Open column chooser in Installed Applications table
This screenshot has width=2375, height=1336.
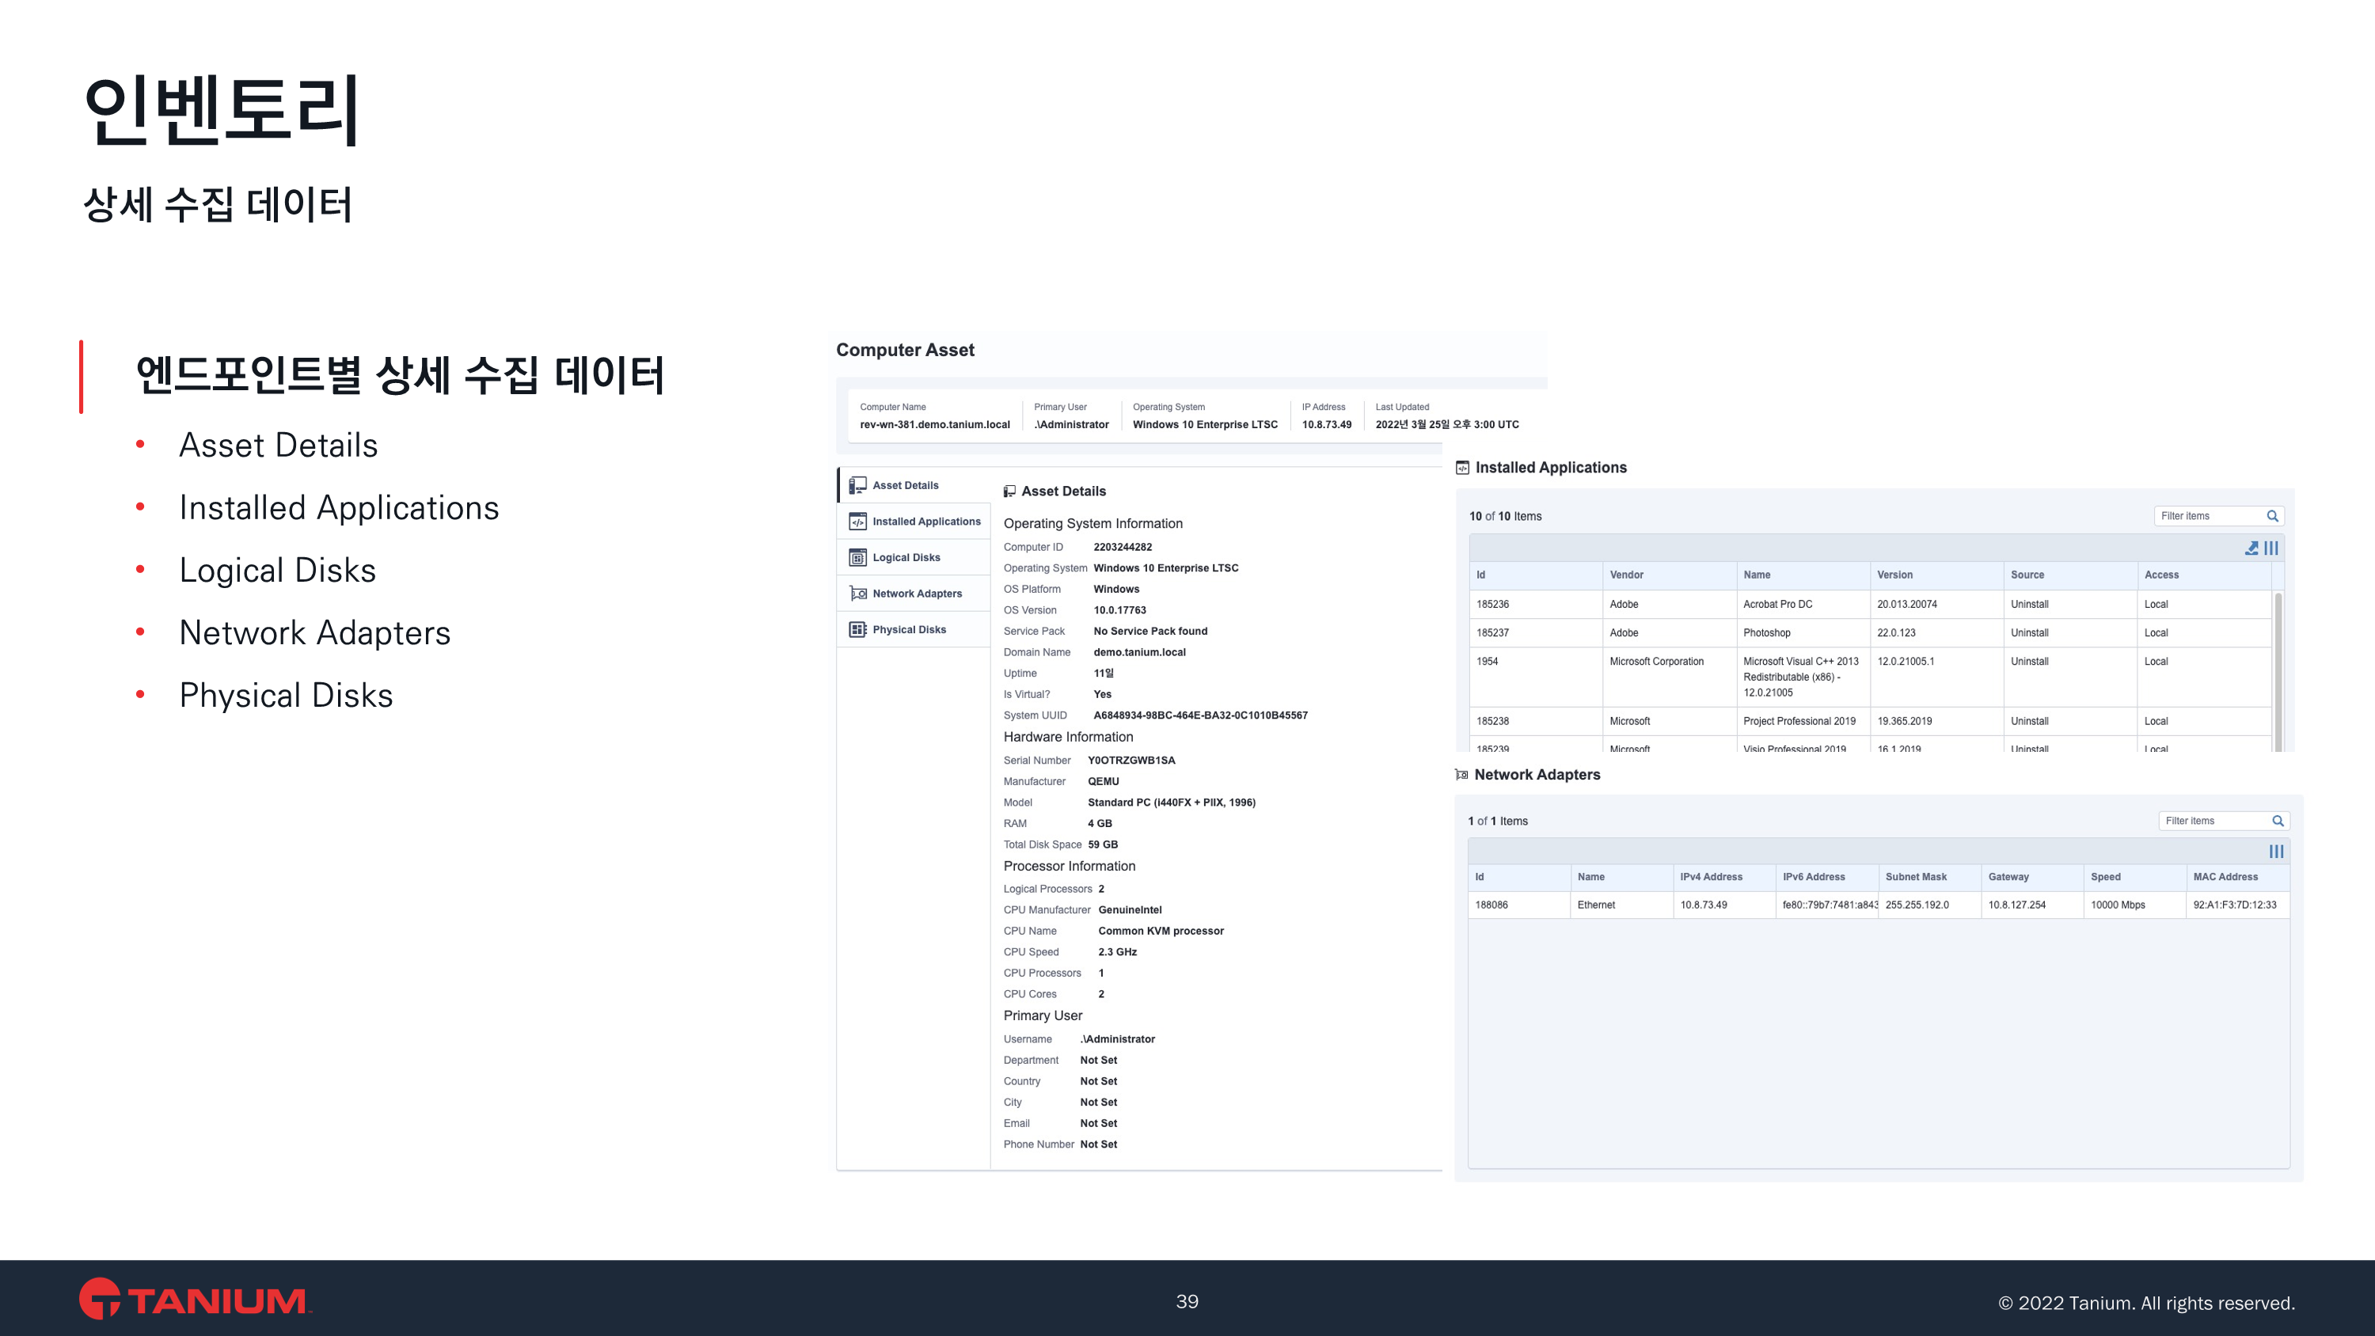[2270, 548]
